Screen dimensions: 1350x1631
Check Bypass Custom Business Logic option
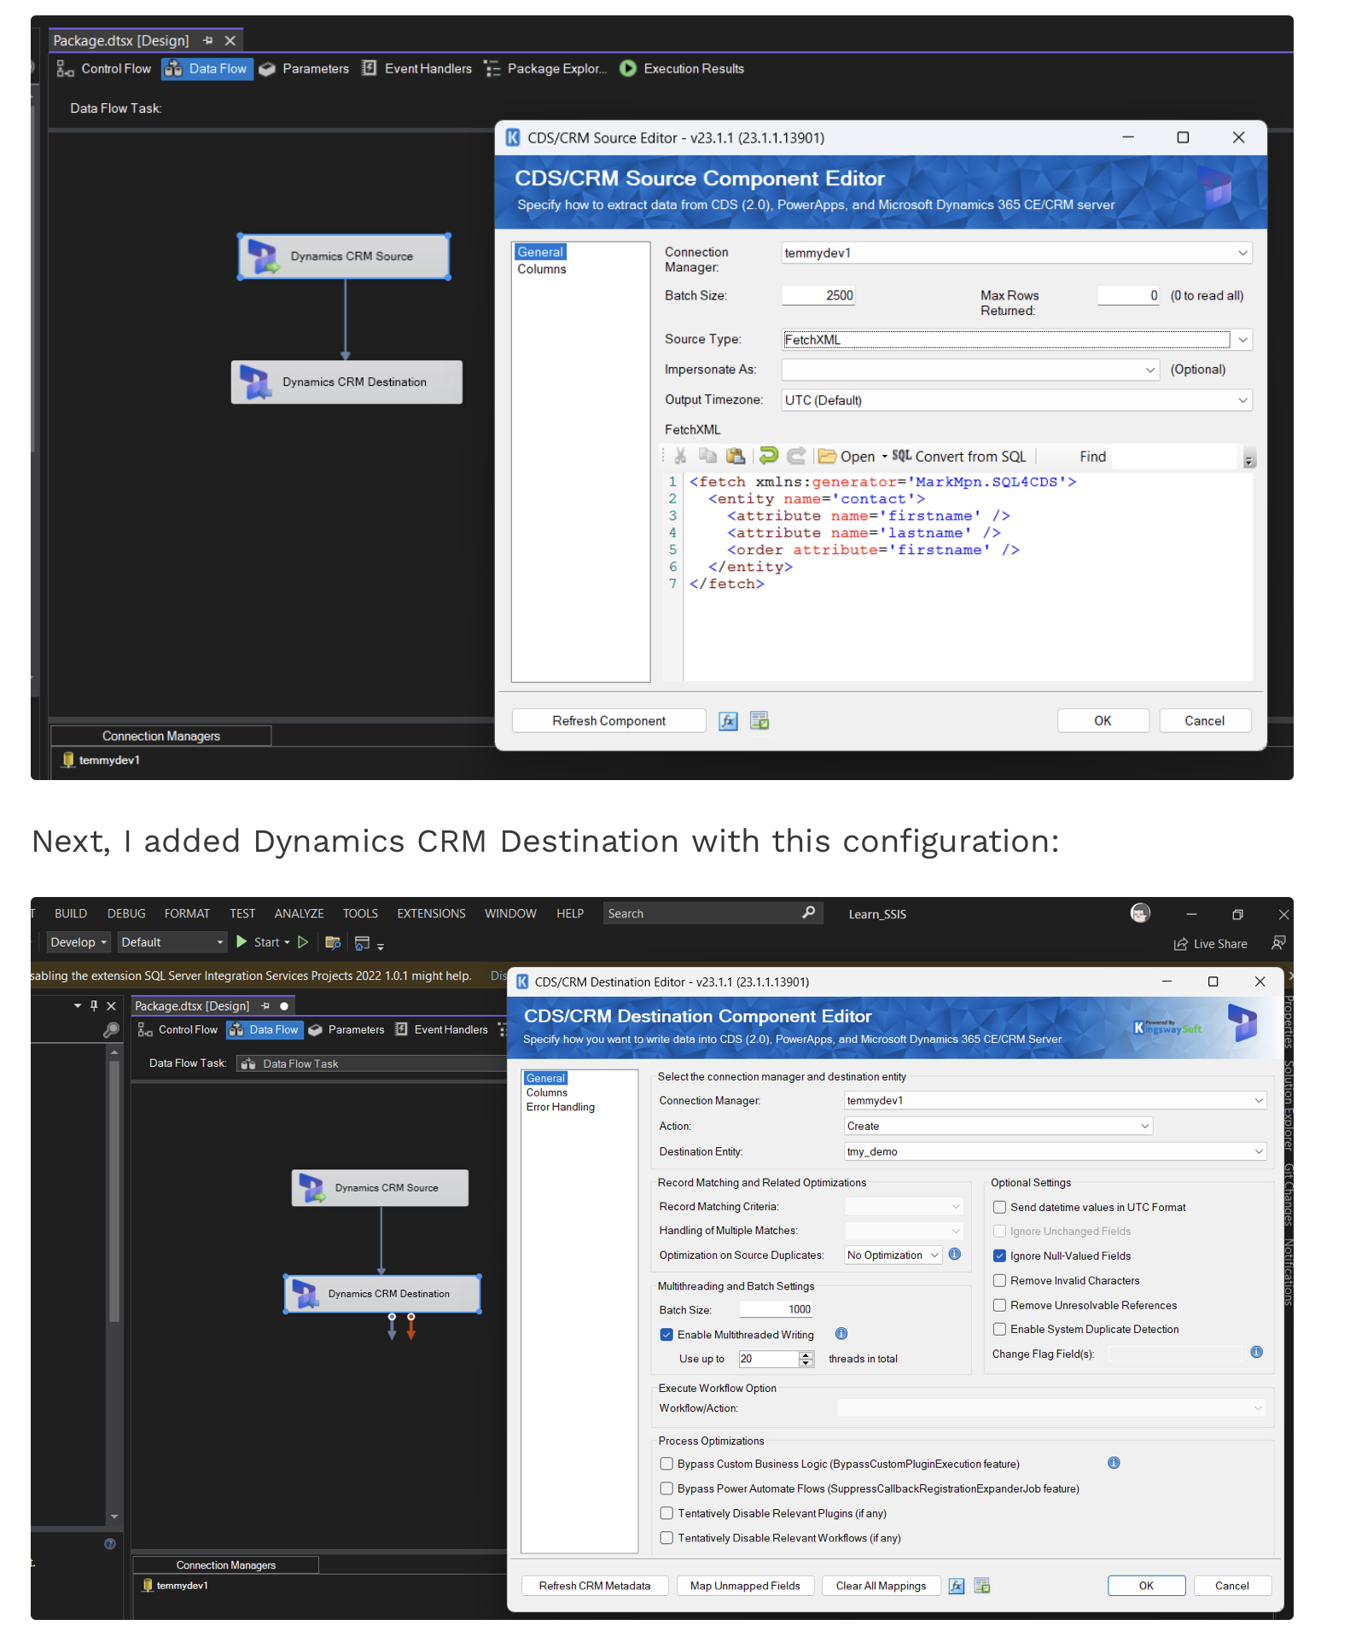[x=666, y=1464]
